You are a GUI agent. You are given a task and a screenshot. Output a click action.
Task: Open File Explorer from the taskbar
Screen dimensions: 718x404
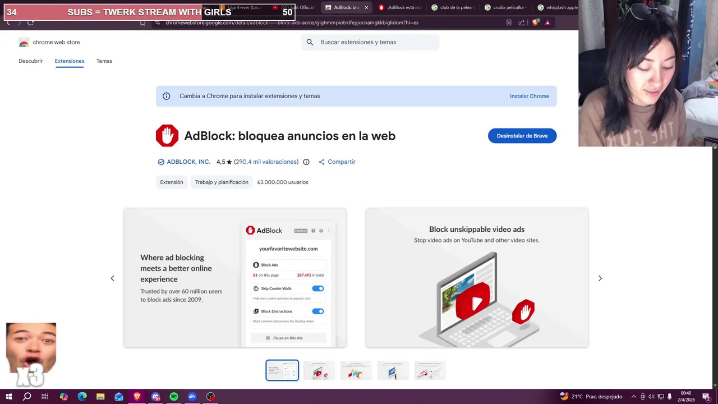pos(100,397)
